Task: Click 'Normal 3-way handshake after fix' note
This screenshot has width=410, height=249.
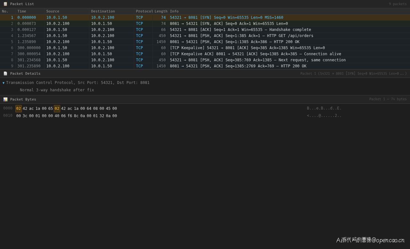Action: pyautogui.click(x=57, y=90)
